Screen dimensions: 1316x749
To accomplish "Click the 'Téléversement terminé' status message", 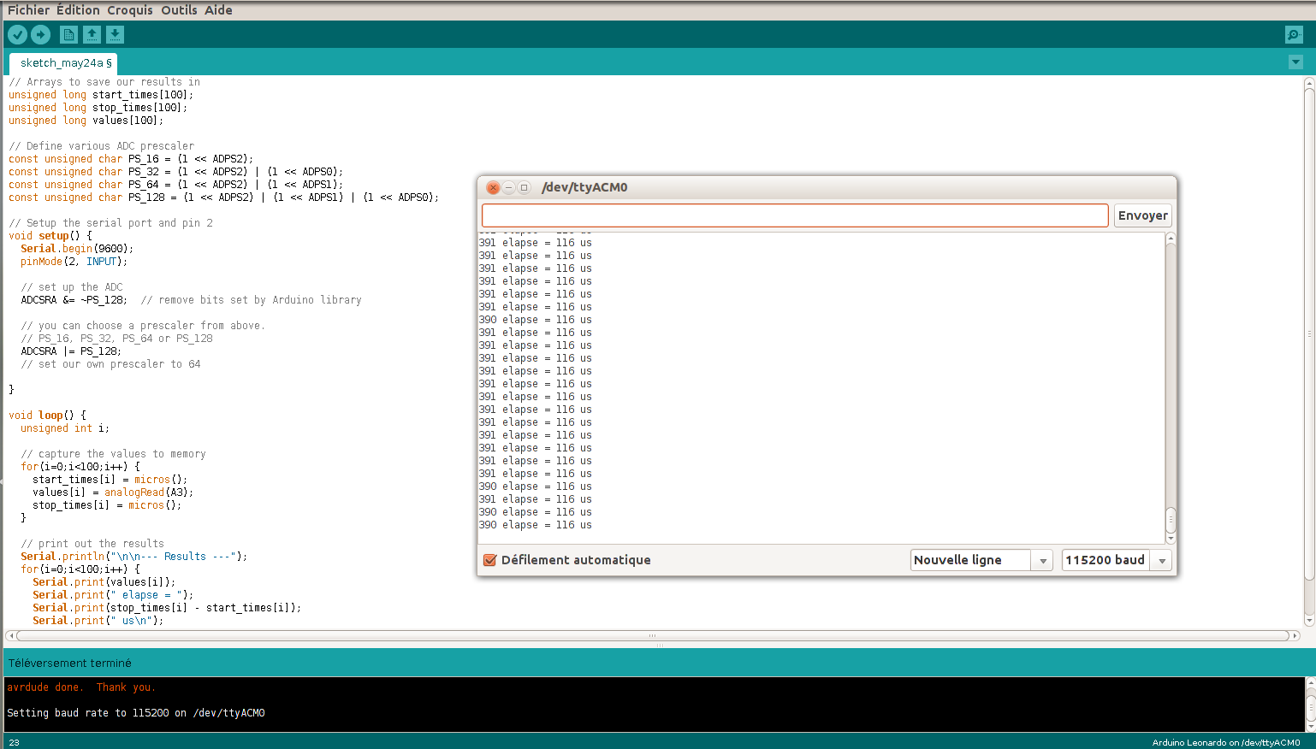I will 70,663.
